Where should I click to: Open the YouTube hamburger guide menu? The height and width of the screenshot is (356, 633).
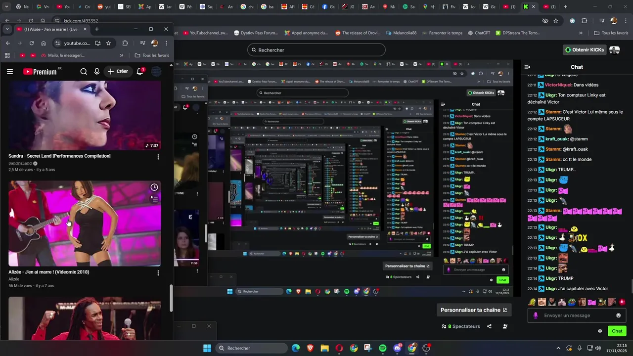click(x=10, y=72)
